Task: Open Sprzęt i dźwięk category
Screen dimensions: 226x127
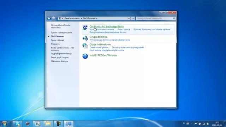Action: coord(57,40)
